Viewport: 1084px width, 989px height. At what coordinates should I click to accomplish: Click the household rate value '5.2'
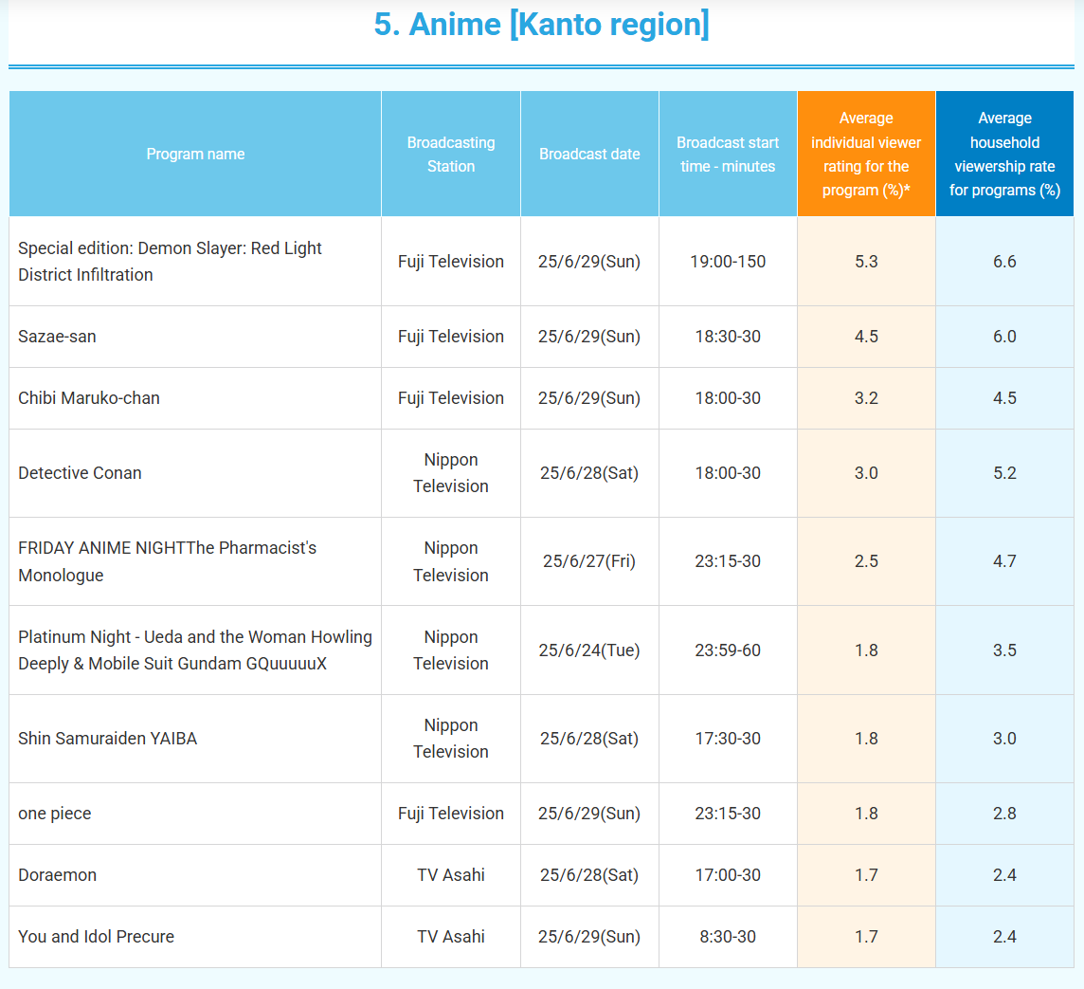1004,473
